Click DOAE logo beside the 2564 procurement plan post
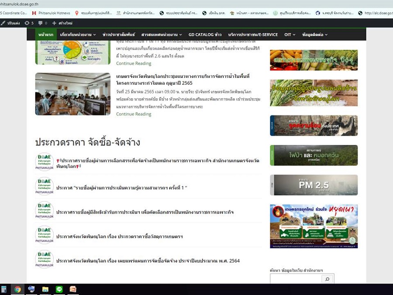 tap(45, 259)
